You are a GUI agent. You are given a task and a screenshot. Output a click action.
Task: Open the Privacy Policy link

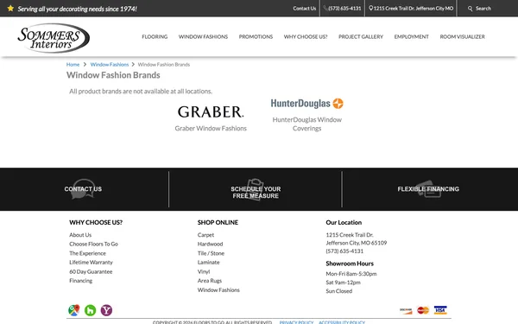point(296,322)
